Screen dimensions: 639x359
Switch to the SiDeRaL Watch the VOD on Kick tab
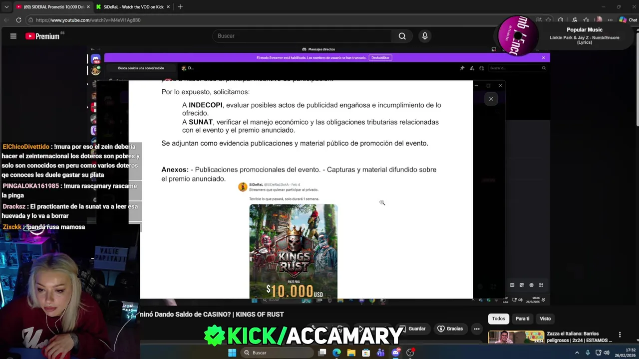pyautogui.click(x=133, y=7)
